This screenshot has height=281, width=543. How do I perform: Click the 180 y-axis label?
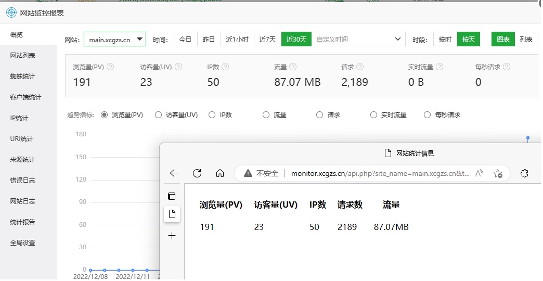pyautogui.click(x=81, y=134)
